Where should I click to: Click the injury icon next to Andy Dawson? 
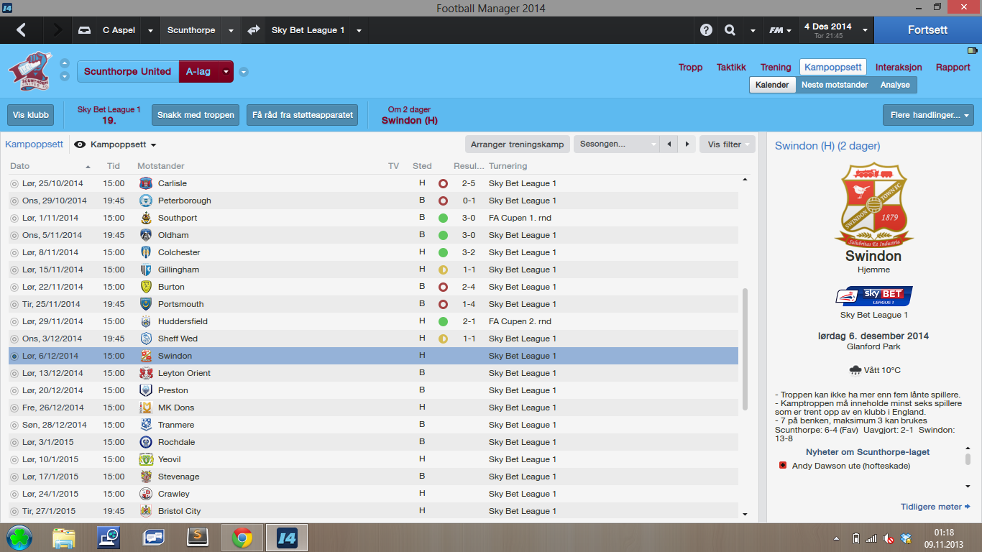coord(783,466)
